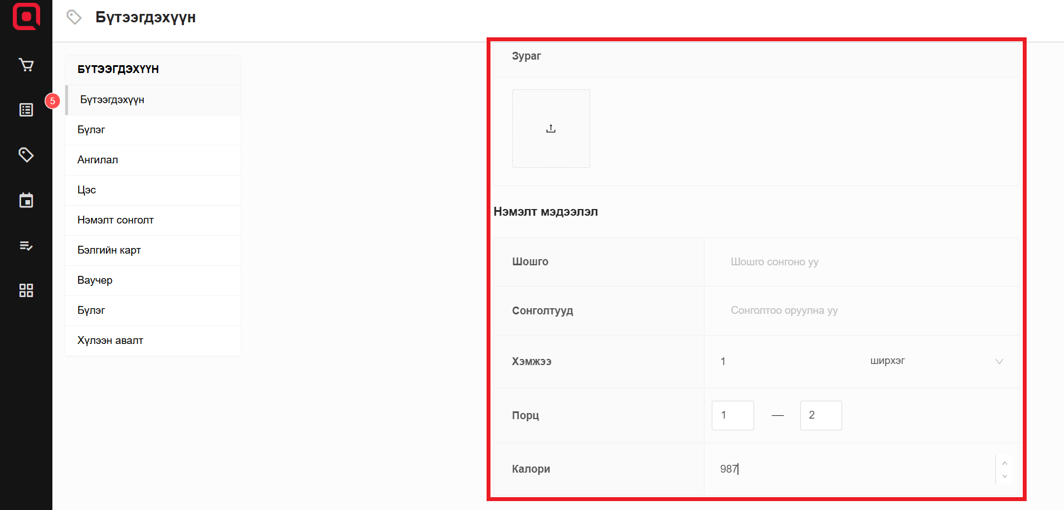
Task: Open the orders list with badge
Action: point(26,110)
